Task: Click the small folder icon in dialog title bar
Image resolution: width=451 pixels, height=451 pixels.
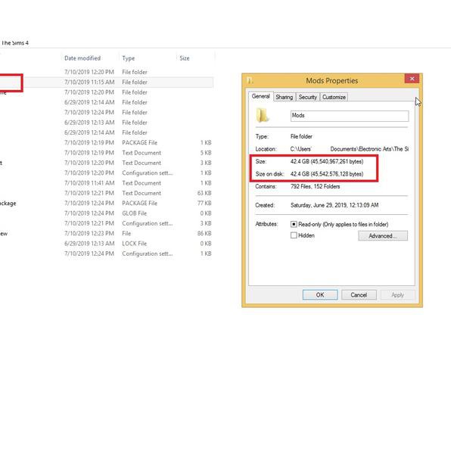Action: 250,80
